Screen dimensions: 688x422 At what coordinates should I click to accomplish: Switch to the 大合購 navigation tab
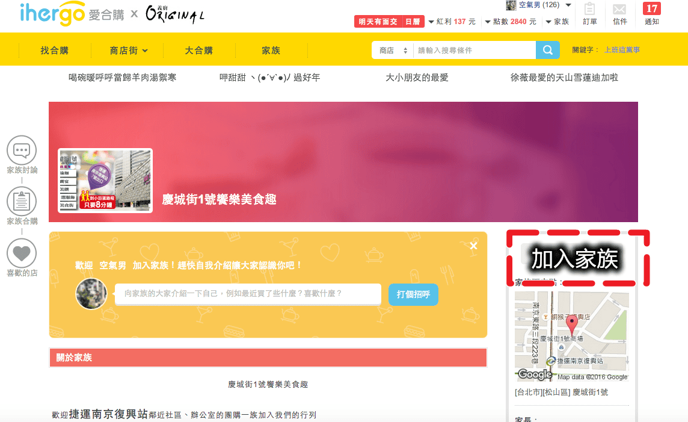(199, 50)
